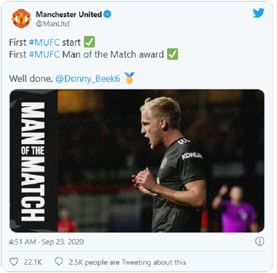Open the Manchester United profile name
The image size is (277, 273).
tap(69, 15)
